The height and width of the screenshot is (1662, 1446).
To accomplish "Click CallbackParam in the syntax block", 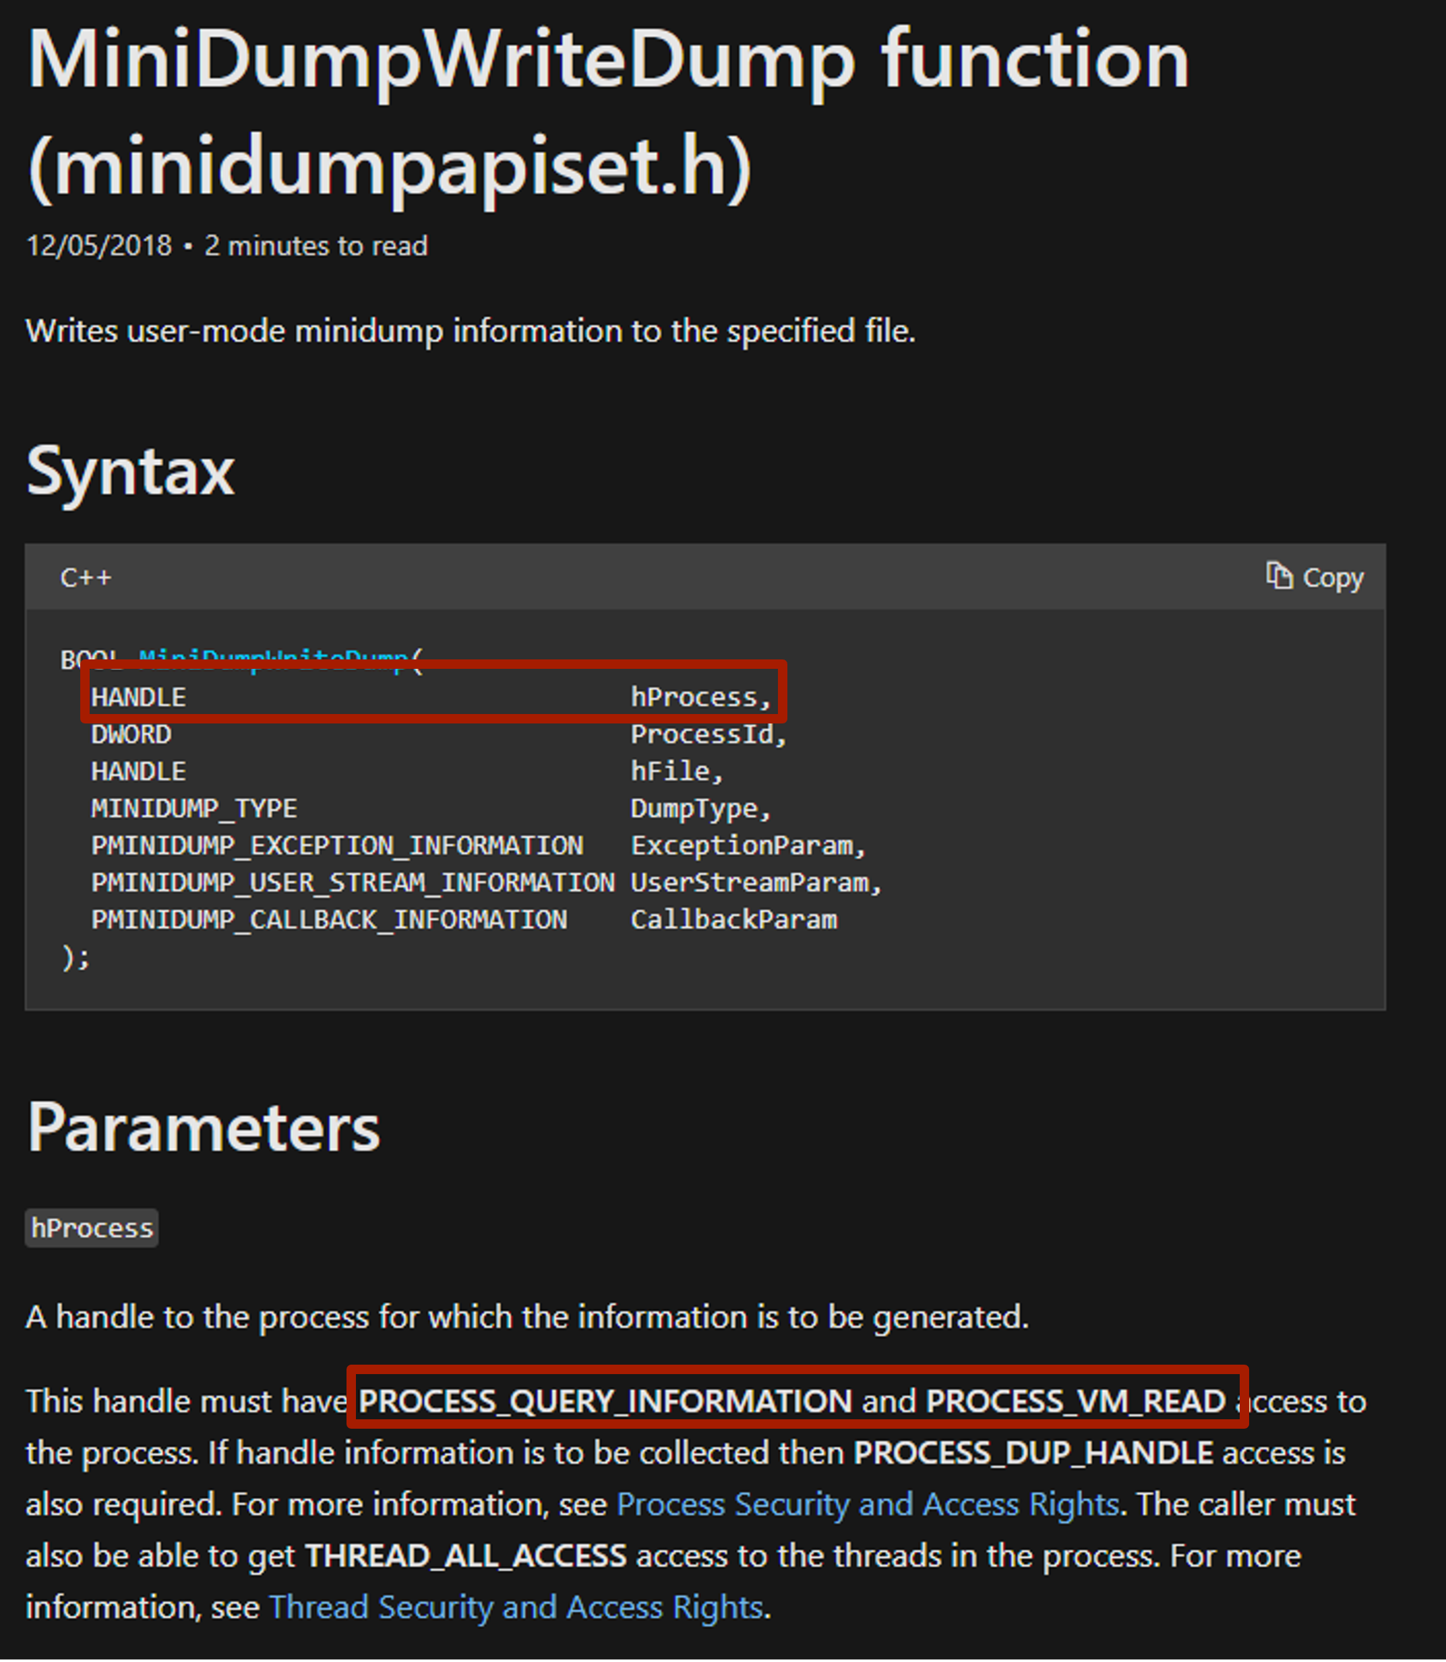I will (733, 920).
